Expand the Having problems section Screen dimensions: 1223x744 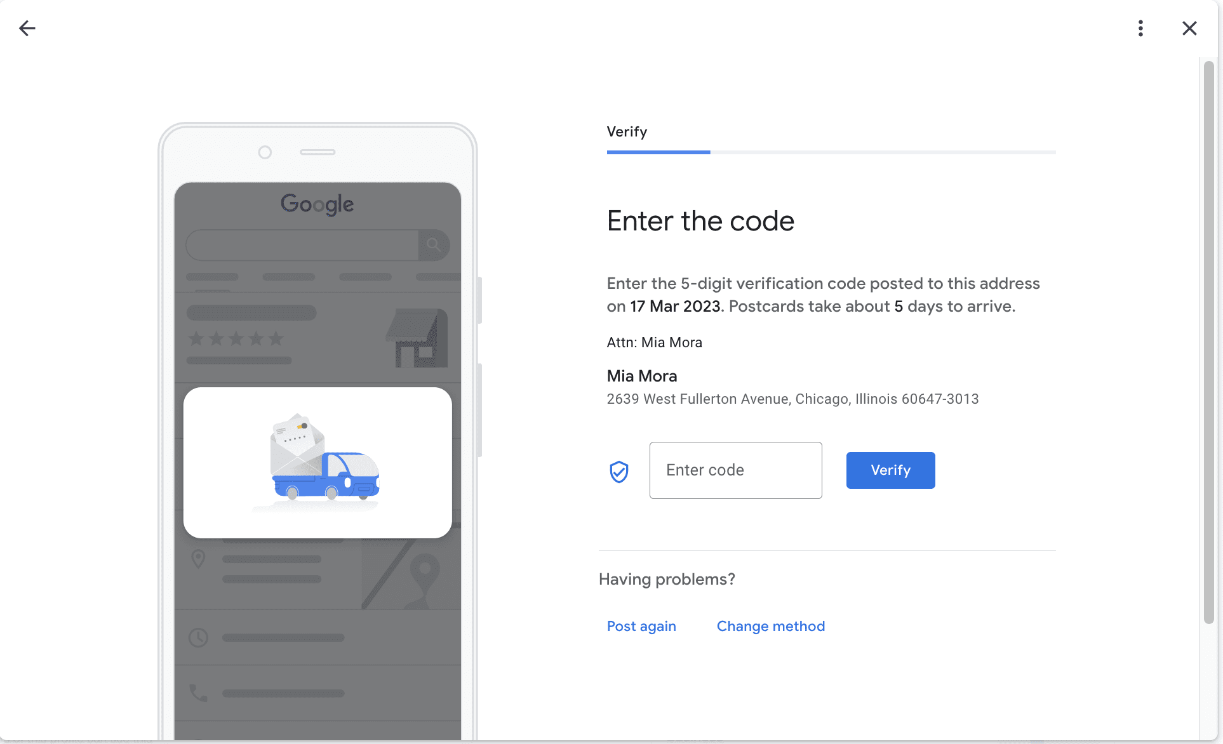(x=667, y=579)
